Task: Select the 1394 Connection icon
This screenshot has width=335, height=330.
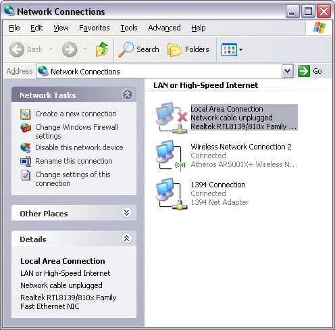Action: tap(172, 193)
